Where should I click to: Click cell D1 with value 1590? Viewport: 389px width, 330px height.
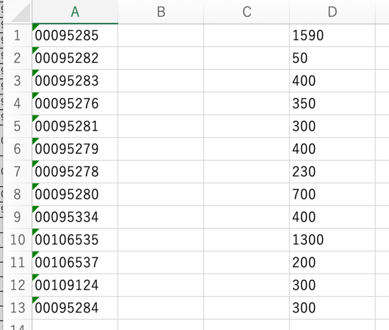(x=332, y=35)
